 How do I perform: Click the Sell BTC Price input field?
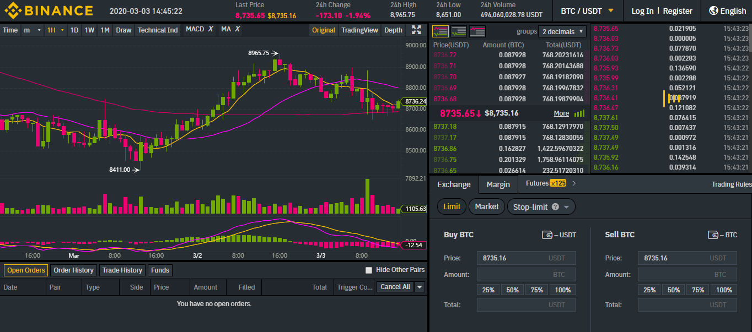687,258
